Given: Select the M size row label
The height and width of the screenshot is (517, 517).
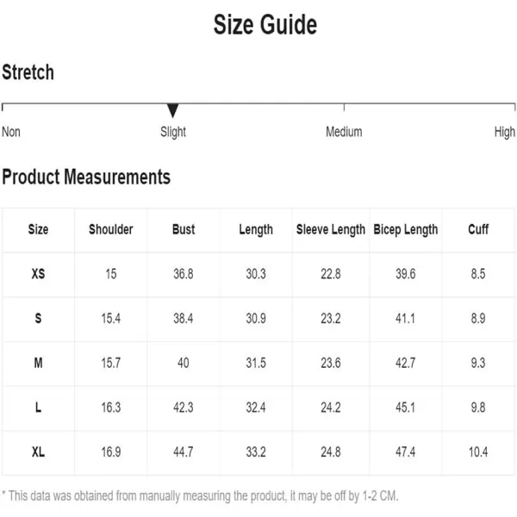Looking at the screenshot, I should coord(38,363).
